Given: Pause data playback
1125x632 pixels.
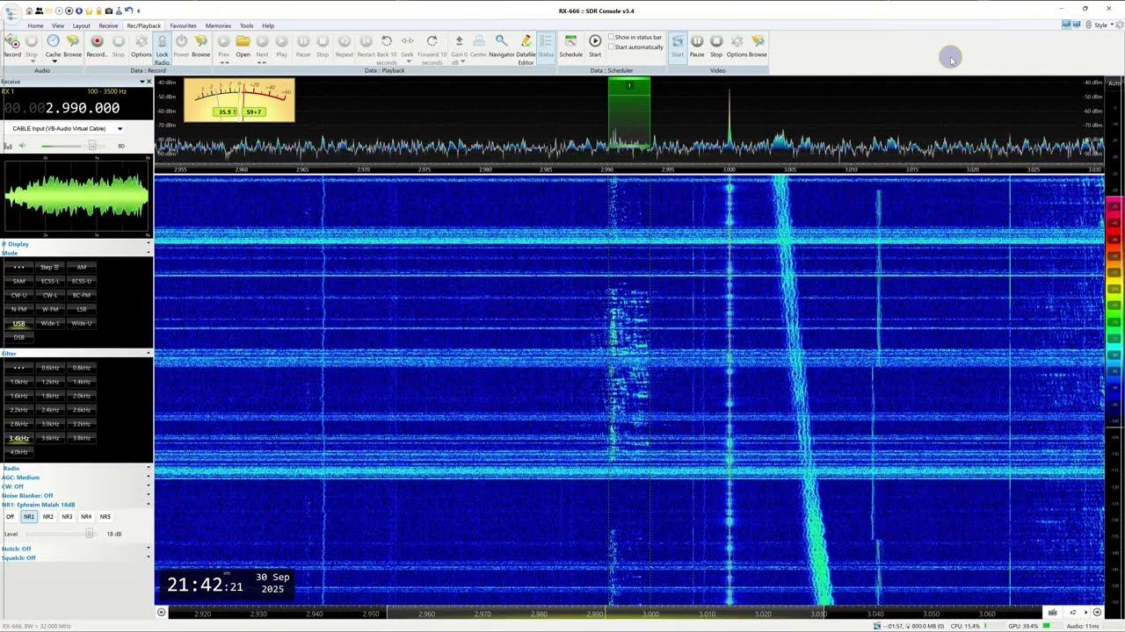Looking at the screenshot, I should [x=303, y=46].
